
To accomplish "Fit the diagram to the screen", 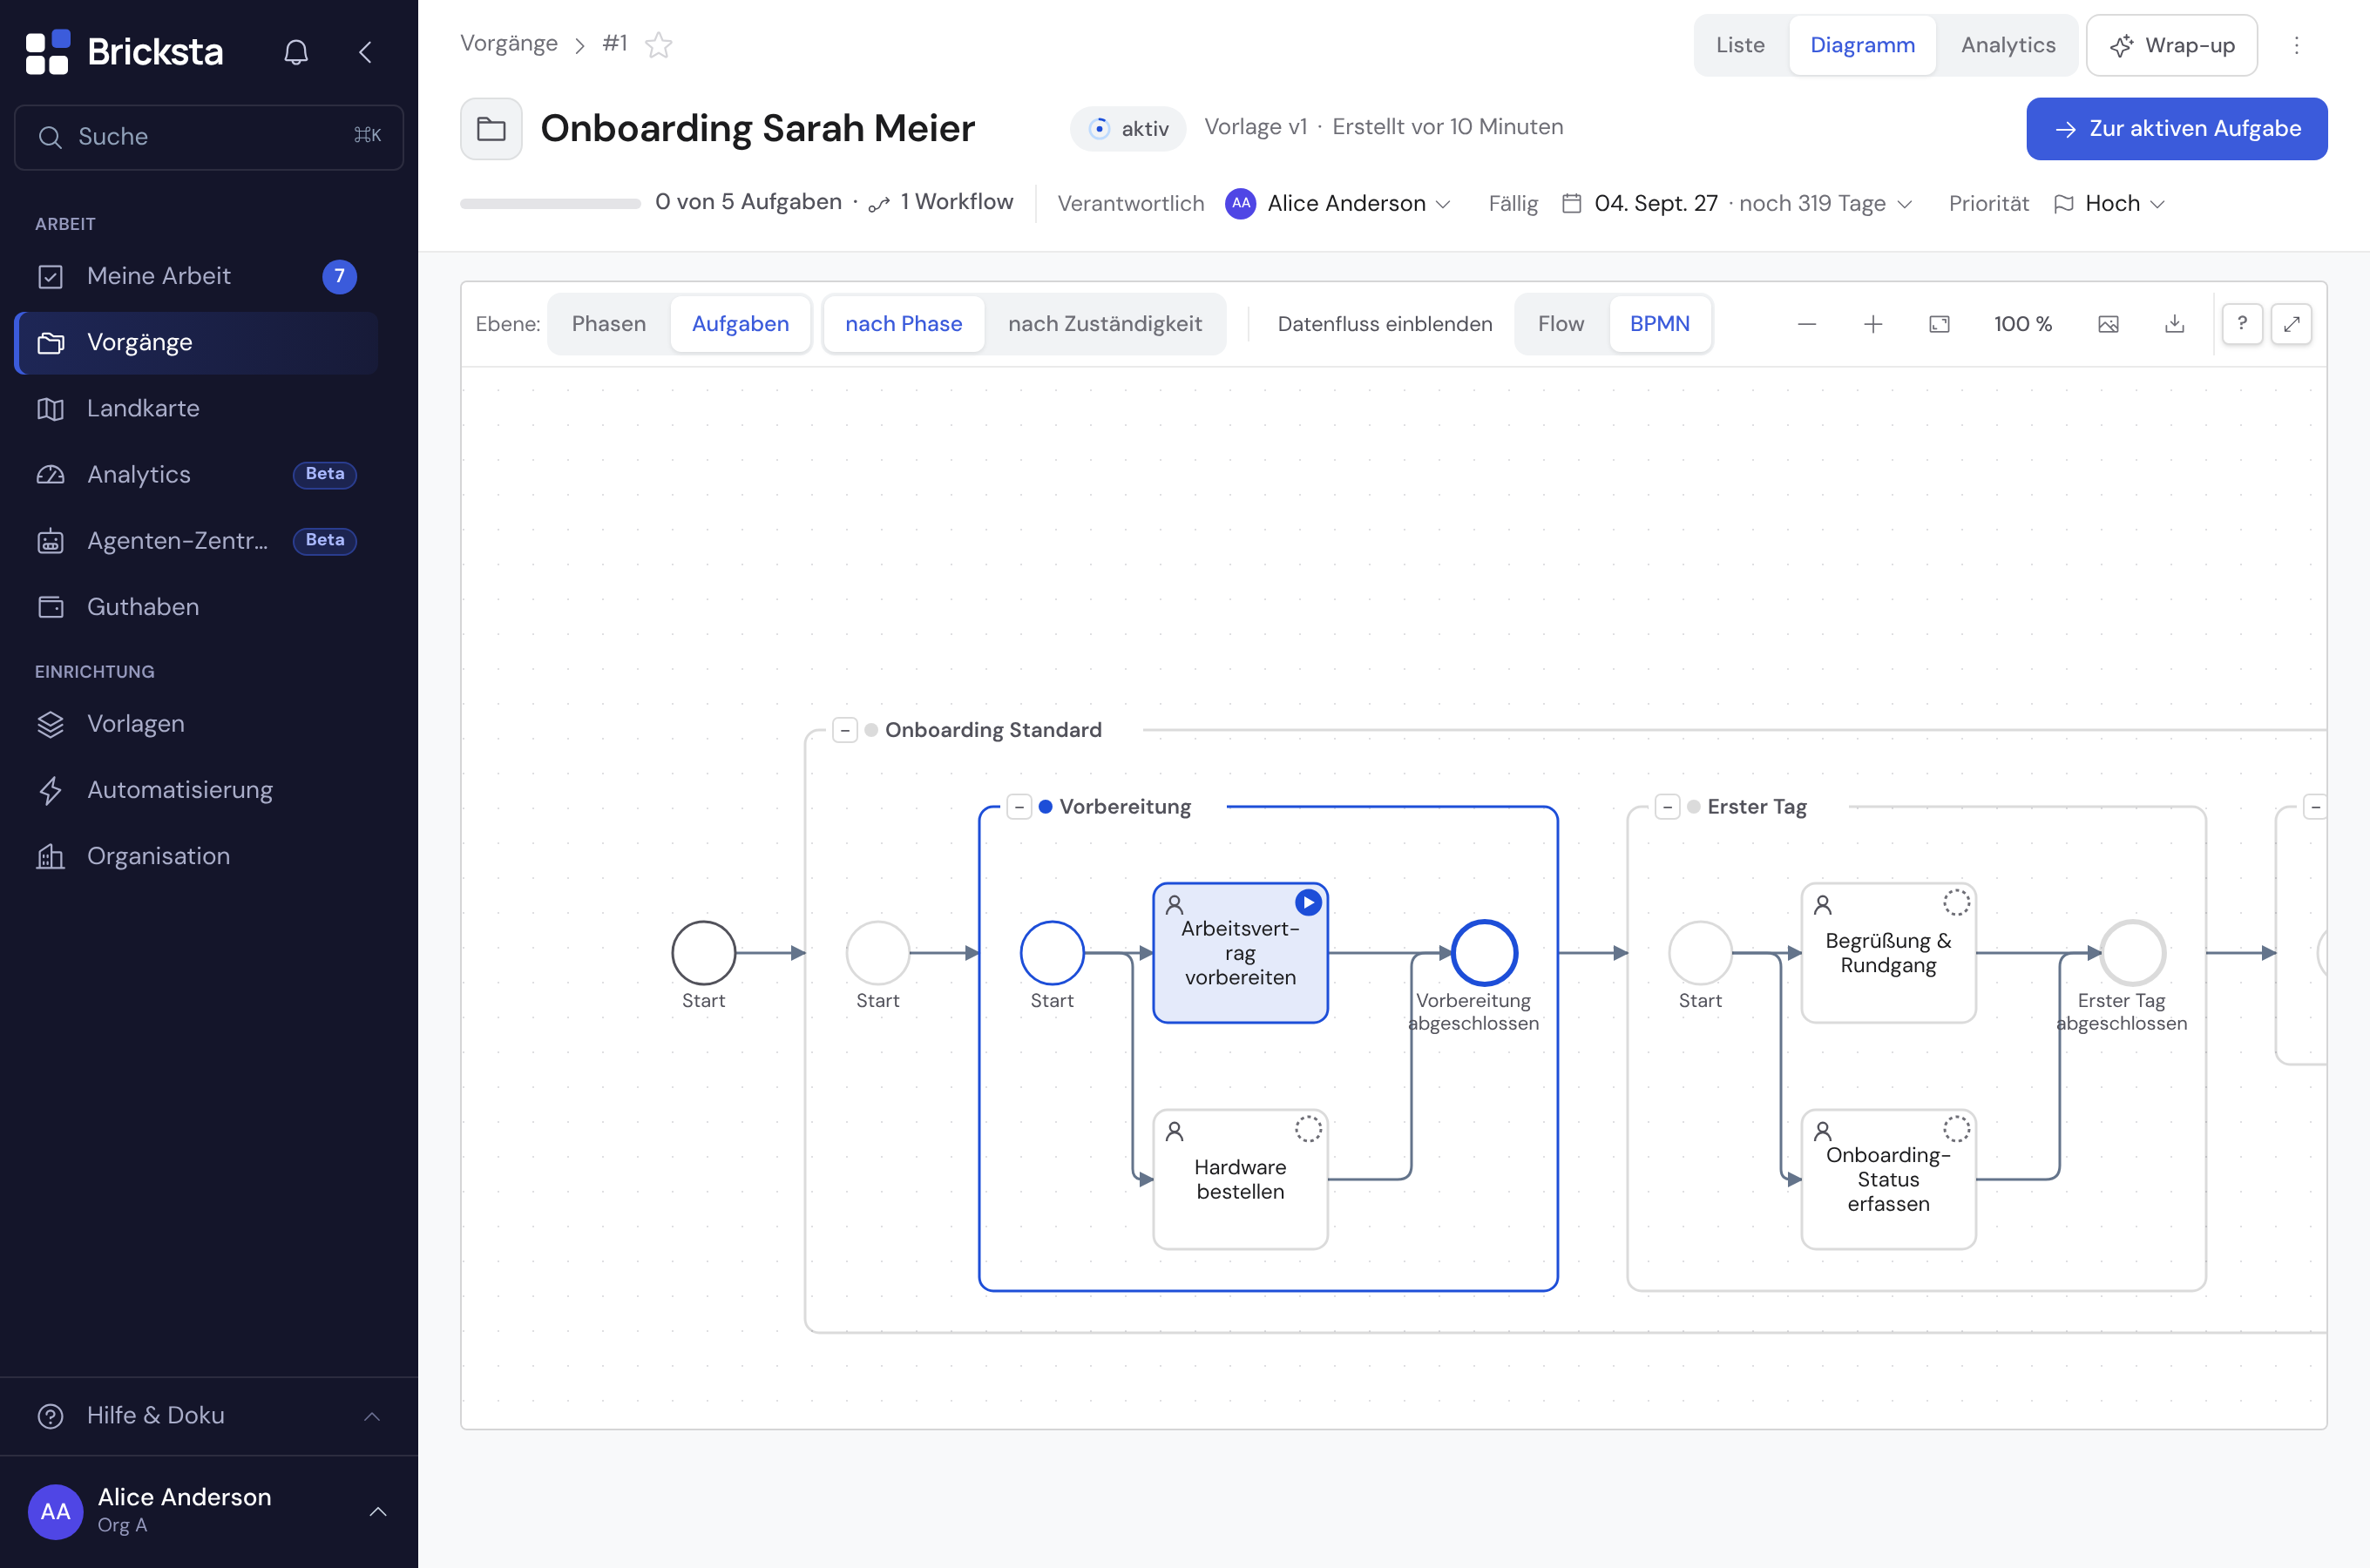I will click(1939, 324).
